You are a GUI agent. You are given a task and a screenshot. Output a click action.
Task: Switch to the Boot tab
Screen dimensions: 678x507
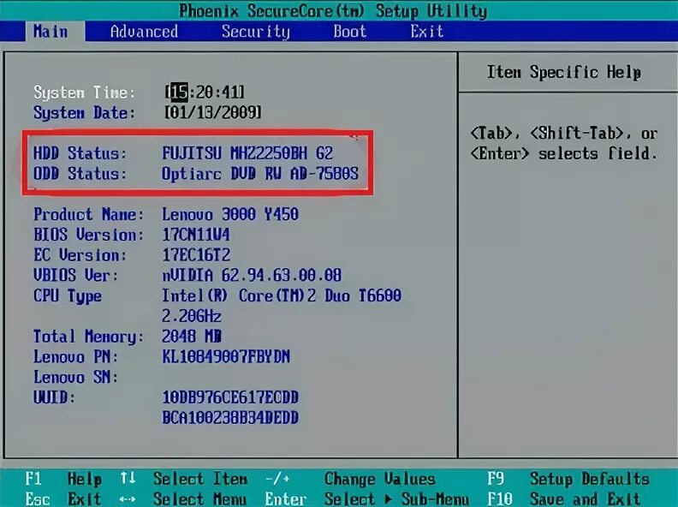coord(350,31)
